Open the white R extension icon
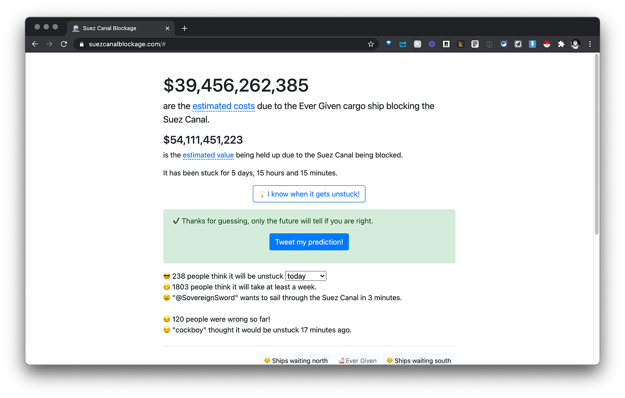This screenshot has width=625, height=398. 446,44
